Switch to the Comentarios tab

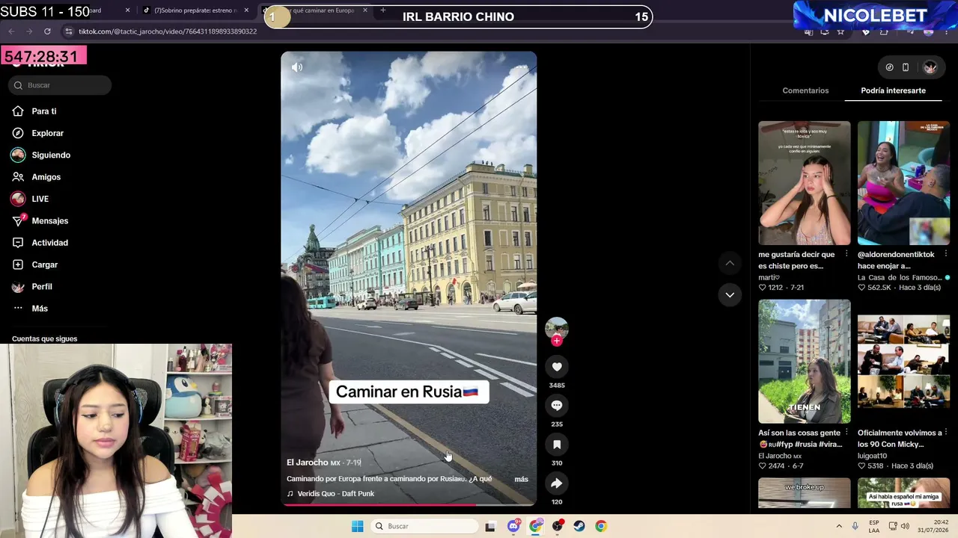coord(805,90)
